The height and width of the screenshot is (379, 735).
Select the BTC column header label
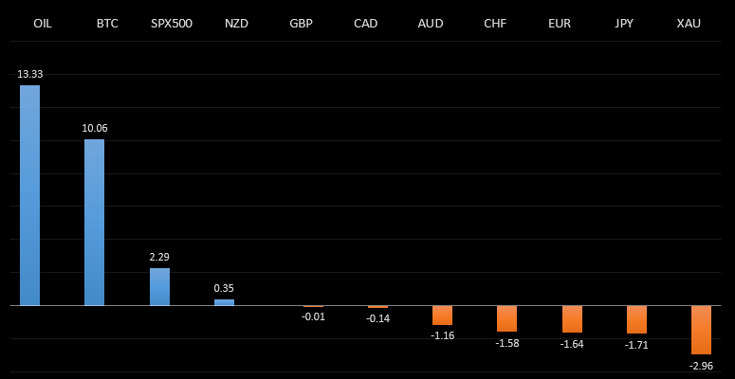pyautogui.click(x=107, y=23)
